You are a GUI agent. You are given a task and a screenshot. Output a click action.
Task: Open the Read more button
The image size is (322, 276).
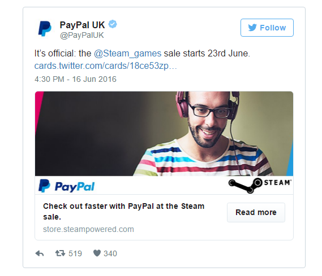point(256,212)
